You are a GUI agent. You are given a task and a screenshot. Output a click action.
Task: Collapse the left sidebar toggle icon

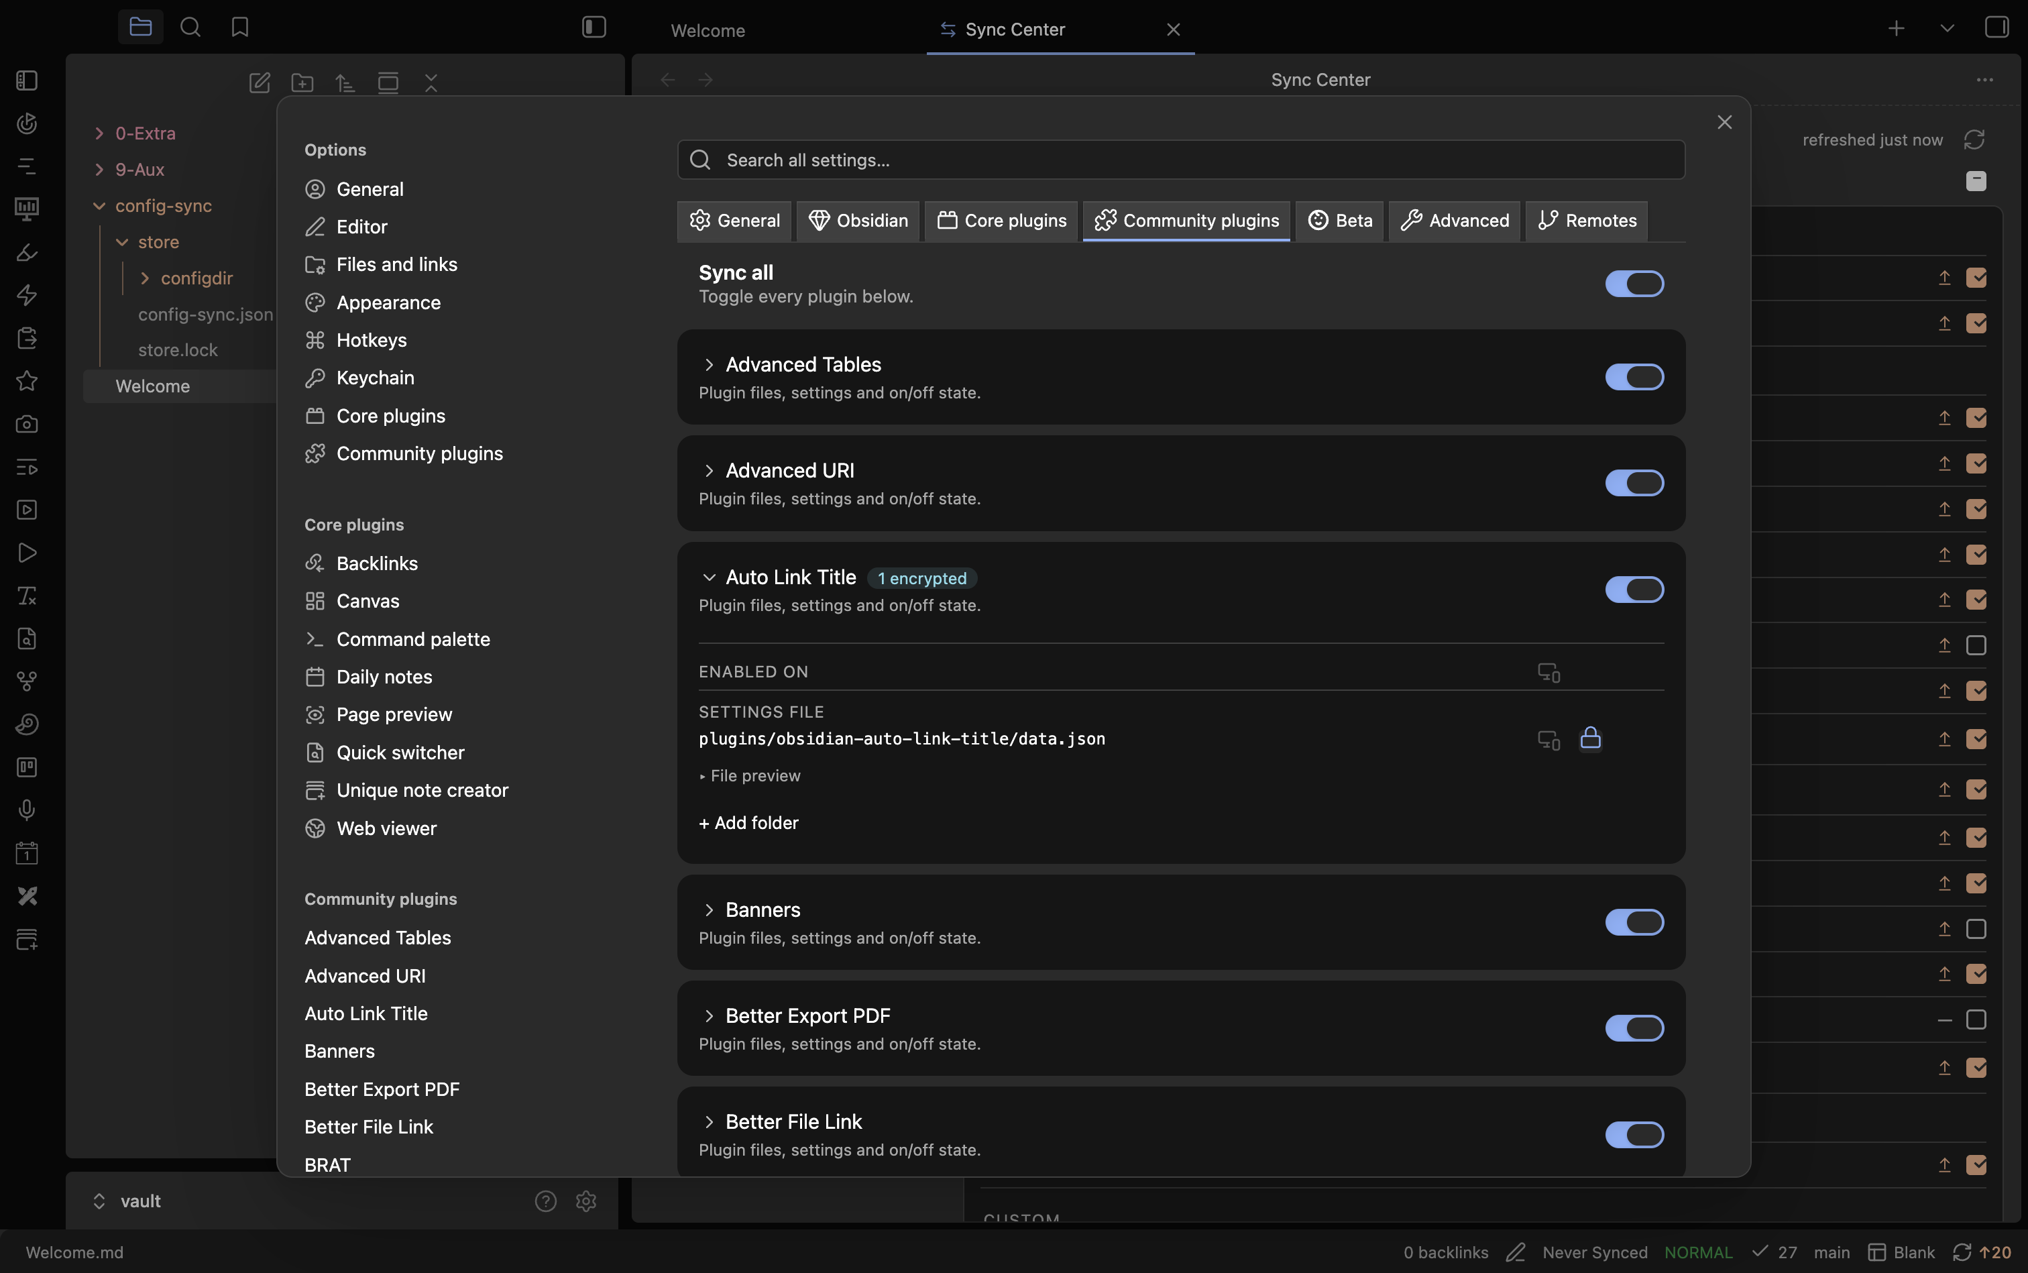(x=594, y=27)
